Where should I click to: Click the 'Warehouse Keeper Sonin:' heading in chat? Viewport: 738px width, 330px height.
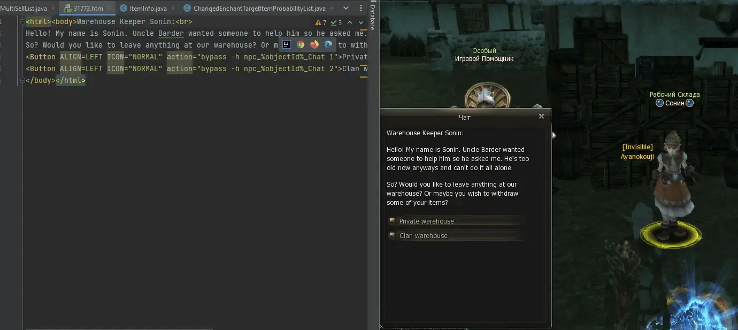point(425,133)
